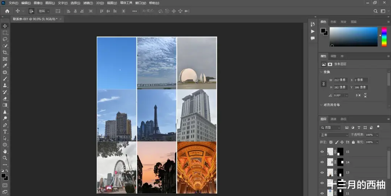Click the Search icon in options bar
The height and width of the screenshot is (196, 391).
click(x=375, y=11)
